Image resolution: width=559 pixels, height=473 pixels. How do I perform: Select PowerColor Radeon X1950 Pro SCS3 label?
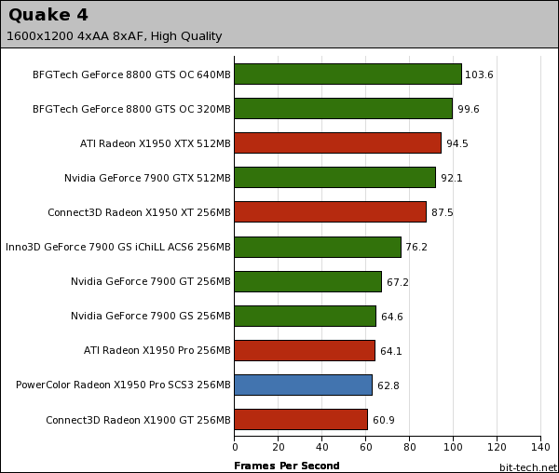(x=123, y=385)
